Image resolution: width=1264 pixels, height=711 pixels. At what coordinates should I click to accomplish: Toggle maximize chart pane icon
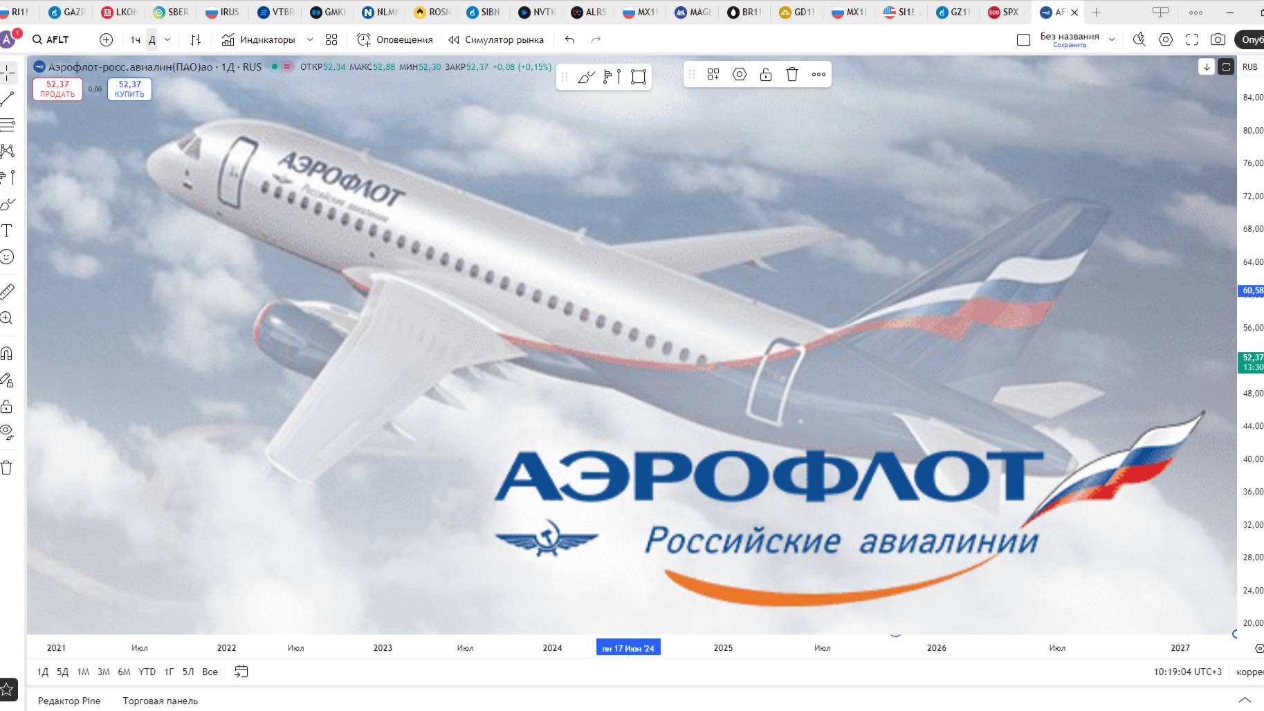(1226, 66)
